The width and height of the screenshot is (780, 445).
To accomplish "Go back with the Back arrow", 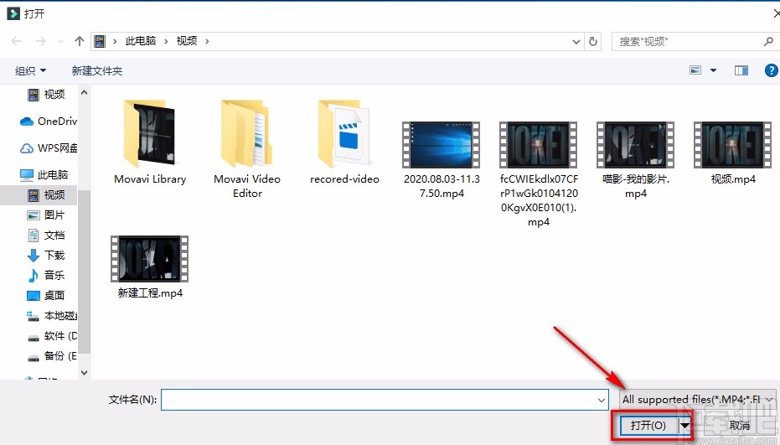I will (16, 41).
